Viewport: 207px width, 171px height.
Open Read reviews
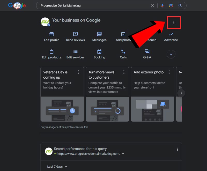click(75, 37)
